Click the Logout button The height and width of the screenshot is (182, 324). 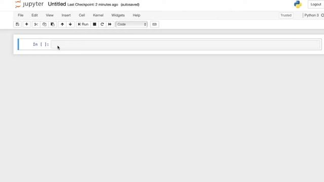pyautogui.click(x=316, y=5)
